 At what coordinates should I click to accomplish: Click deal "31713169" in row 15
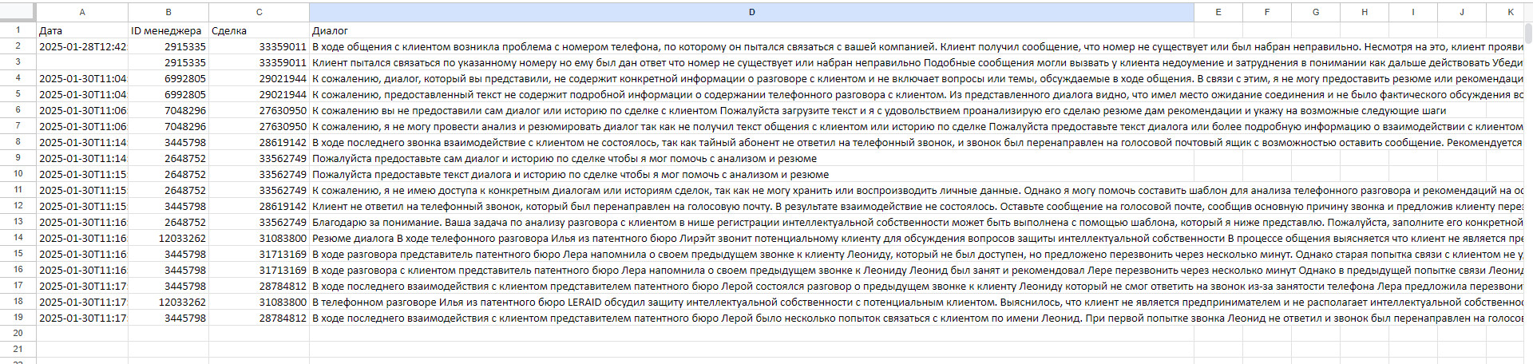pos(259,254)
